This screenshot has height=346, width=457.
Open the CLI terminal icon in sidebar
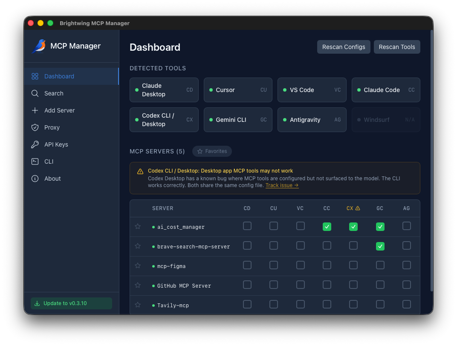point(35,161)
